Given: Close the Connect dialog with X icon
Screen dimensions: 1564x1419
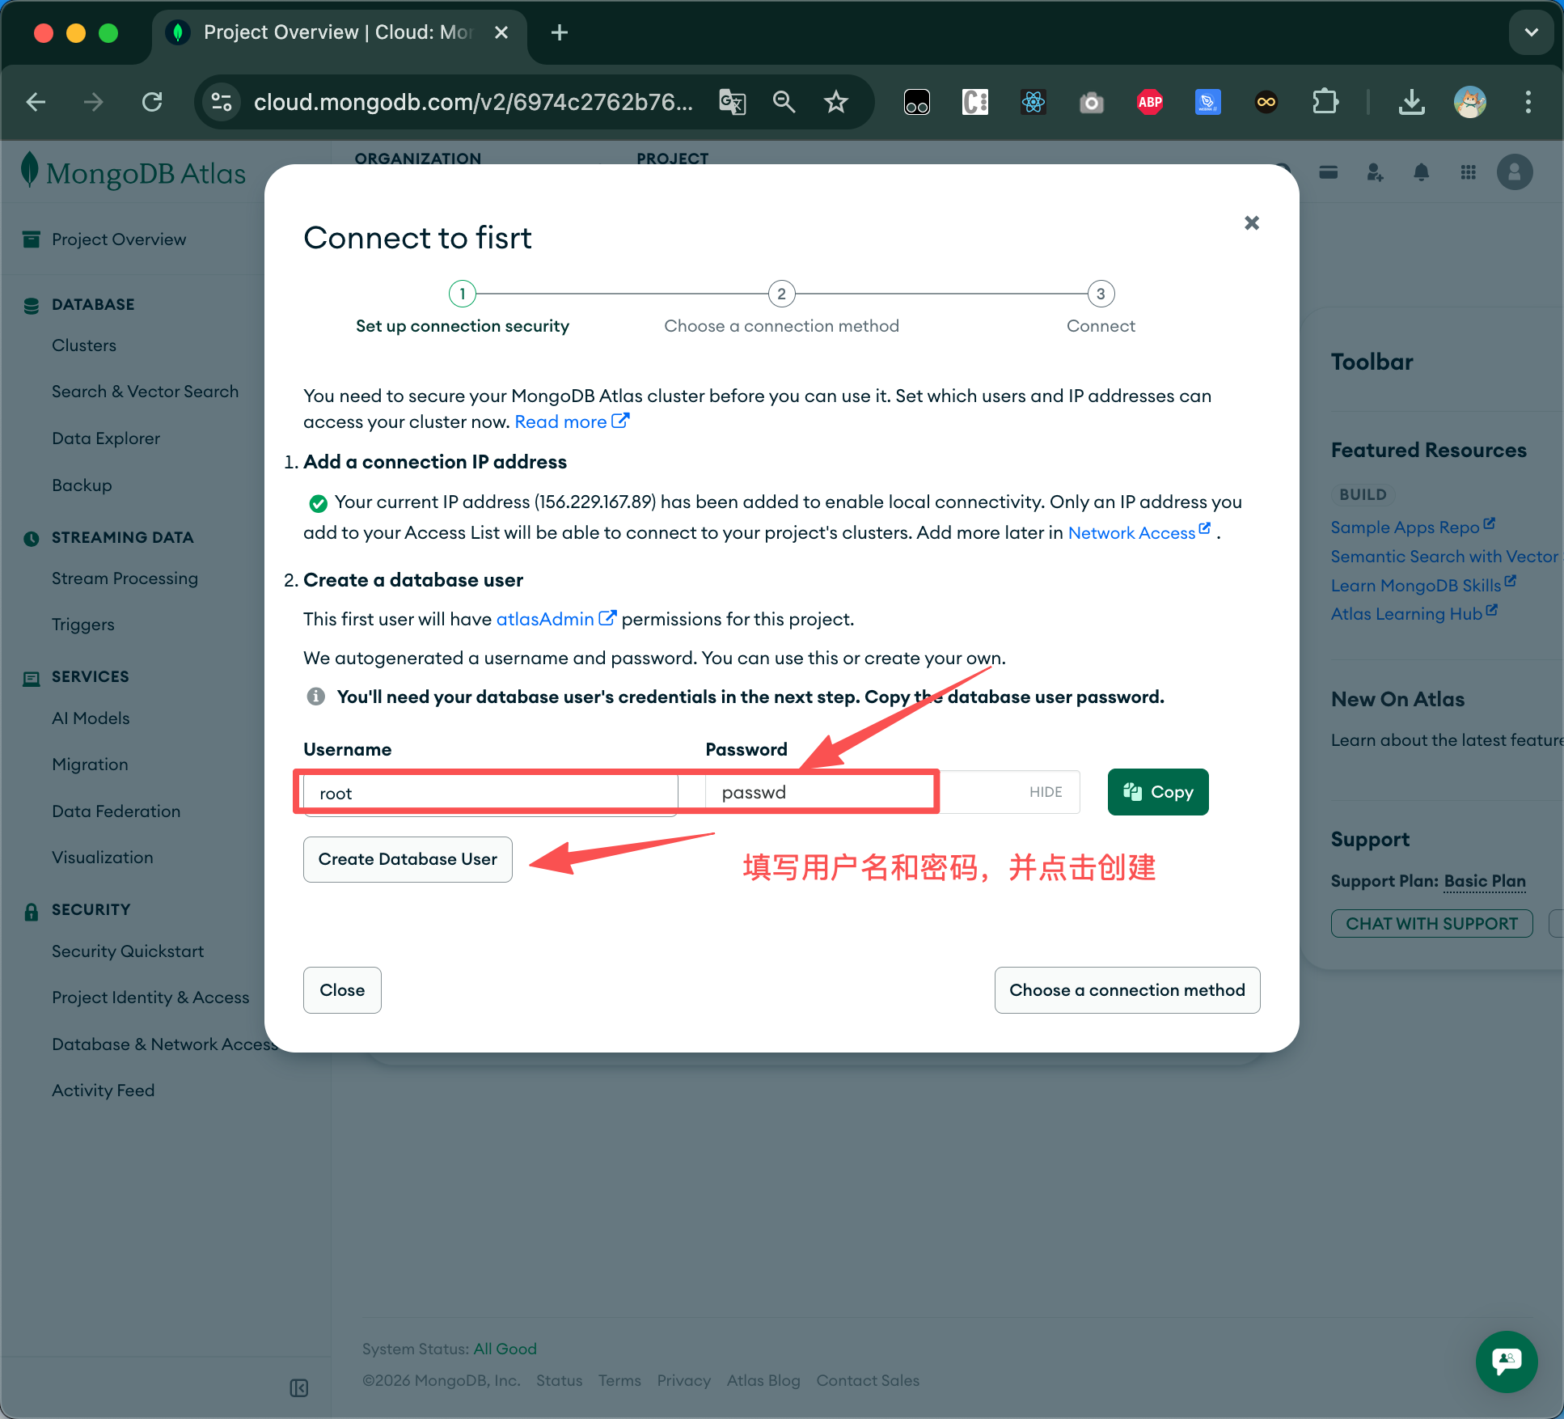Looking at the screenshot, I should pyautogui.click(x=1251, y=223).
